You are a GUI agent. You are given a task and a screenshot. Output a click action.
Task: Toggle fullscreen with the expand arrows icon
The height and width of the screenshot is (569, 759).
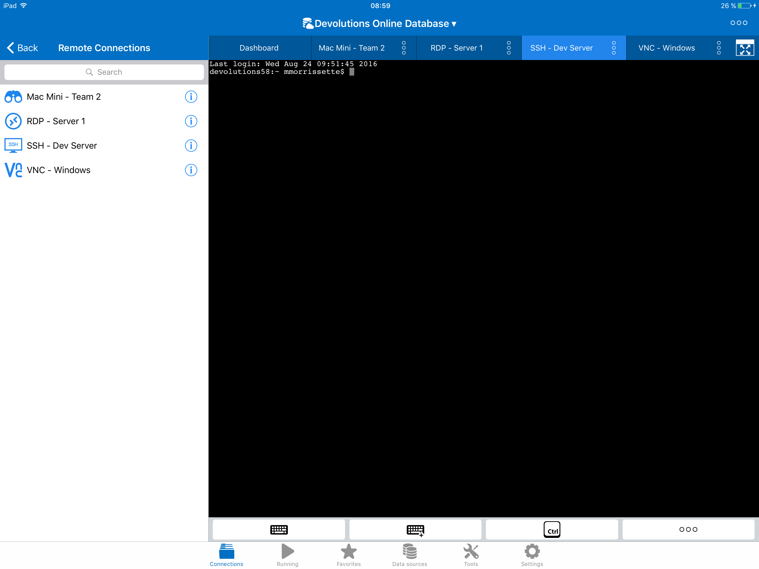[744, 48]
